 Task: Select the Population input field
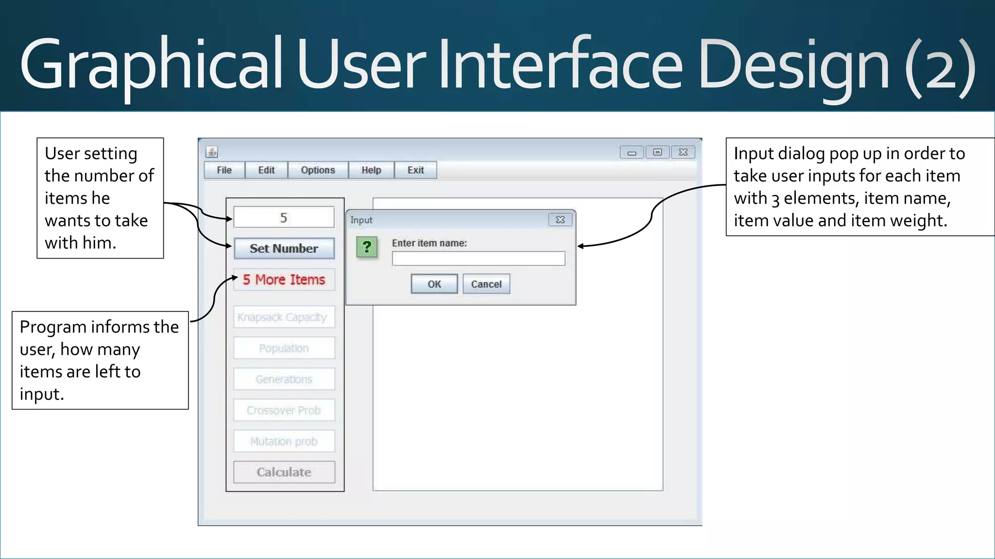coord(284,348)
